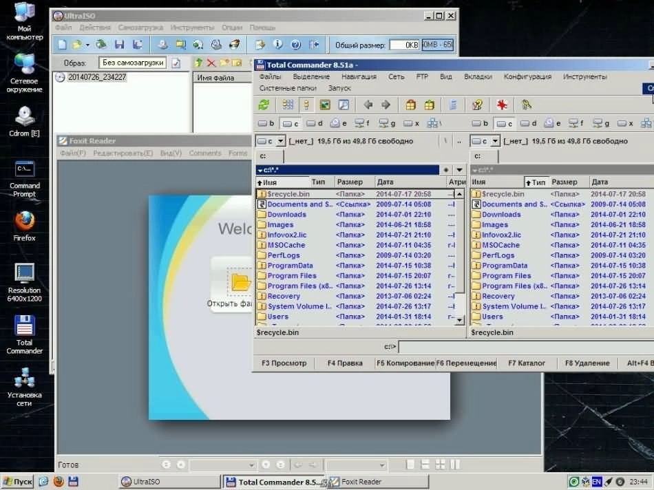
Task: Select drive b button in right panel drive bar
Action: pos(480,123)
